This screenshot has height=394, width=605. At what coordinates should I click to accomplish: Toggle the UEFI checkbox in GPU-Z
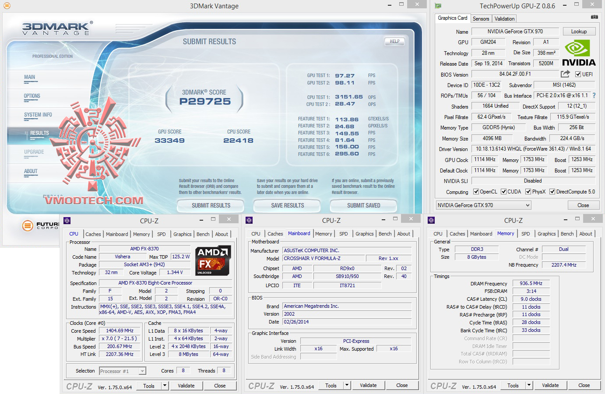[x=578, y=74]
